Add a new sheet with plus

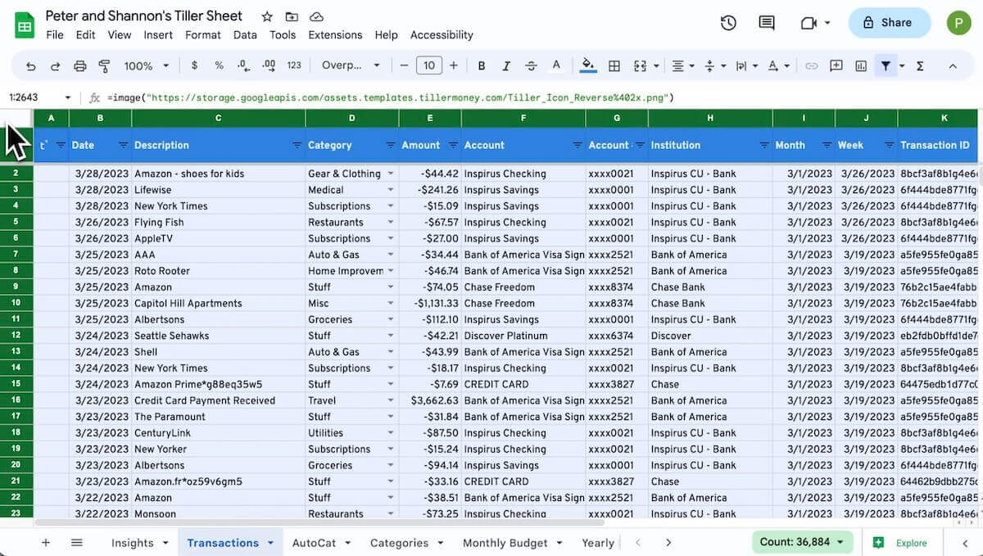46,543
